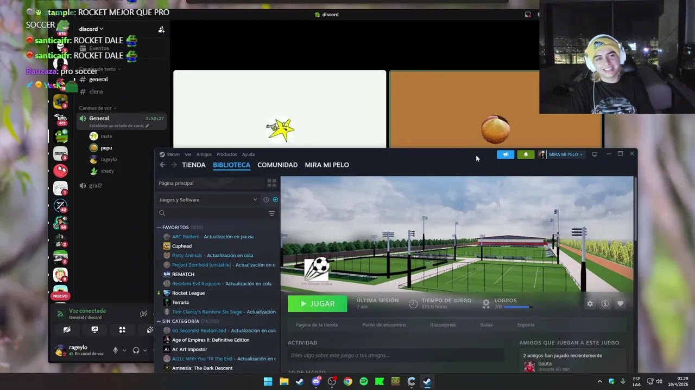Mute Discord microphone
Image resolution: width=695 pixels, height=390 pixels.
(x=115, y=350)
